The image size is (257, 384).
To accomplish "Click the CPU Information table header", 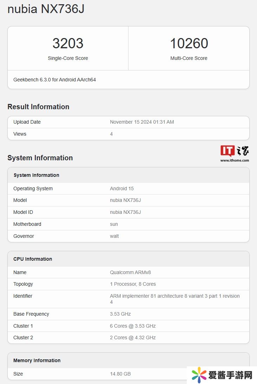I will point(33,259).
